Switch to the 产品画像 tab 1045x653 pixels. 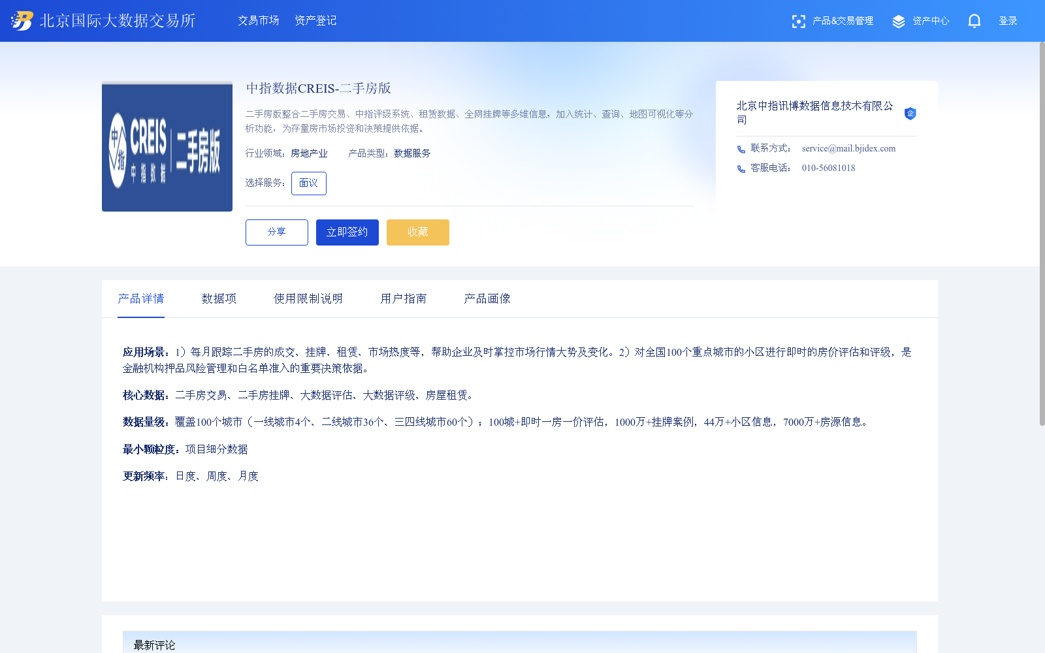coord(487,298)
